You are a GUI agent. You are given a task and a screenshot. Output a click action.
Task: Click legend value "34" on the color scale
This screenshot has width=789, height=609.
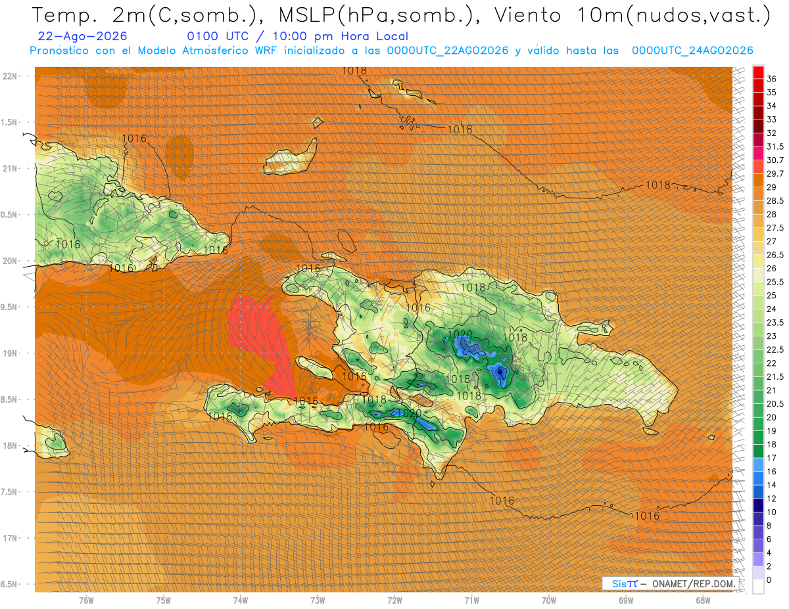tap(771, 106)
